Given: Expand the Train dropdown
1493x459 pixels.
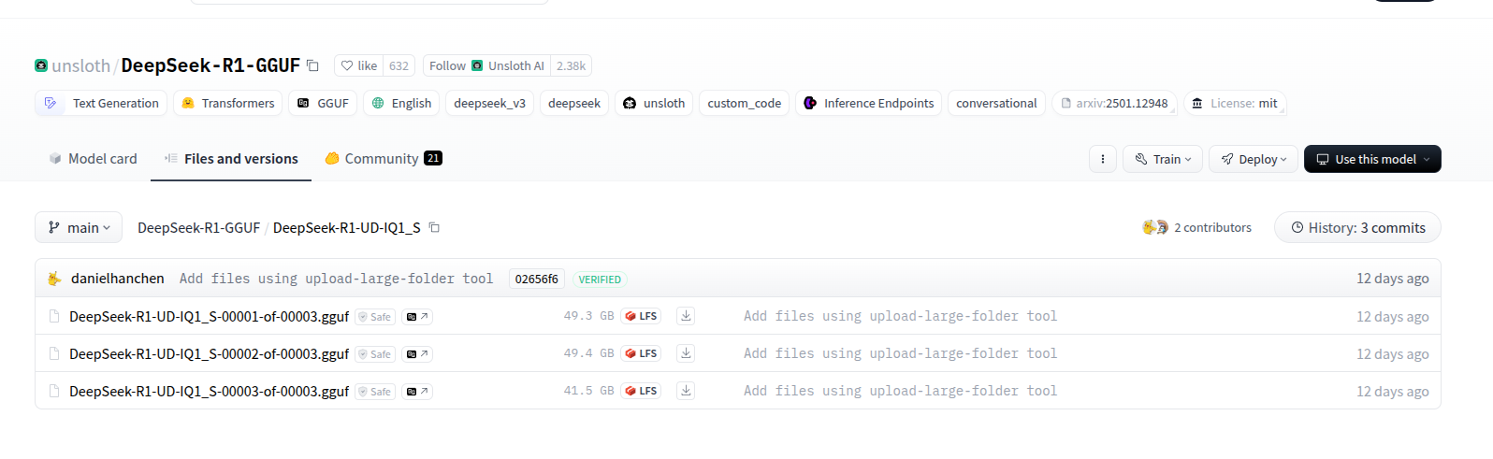Looking at the screenshot, I should tap(1163, 159).
